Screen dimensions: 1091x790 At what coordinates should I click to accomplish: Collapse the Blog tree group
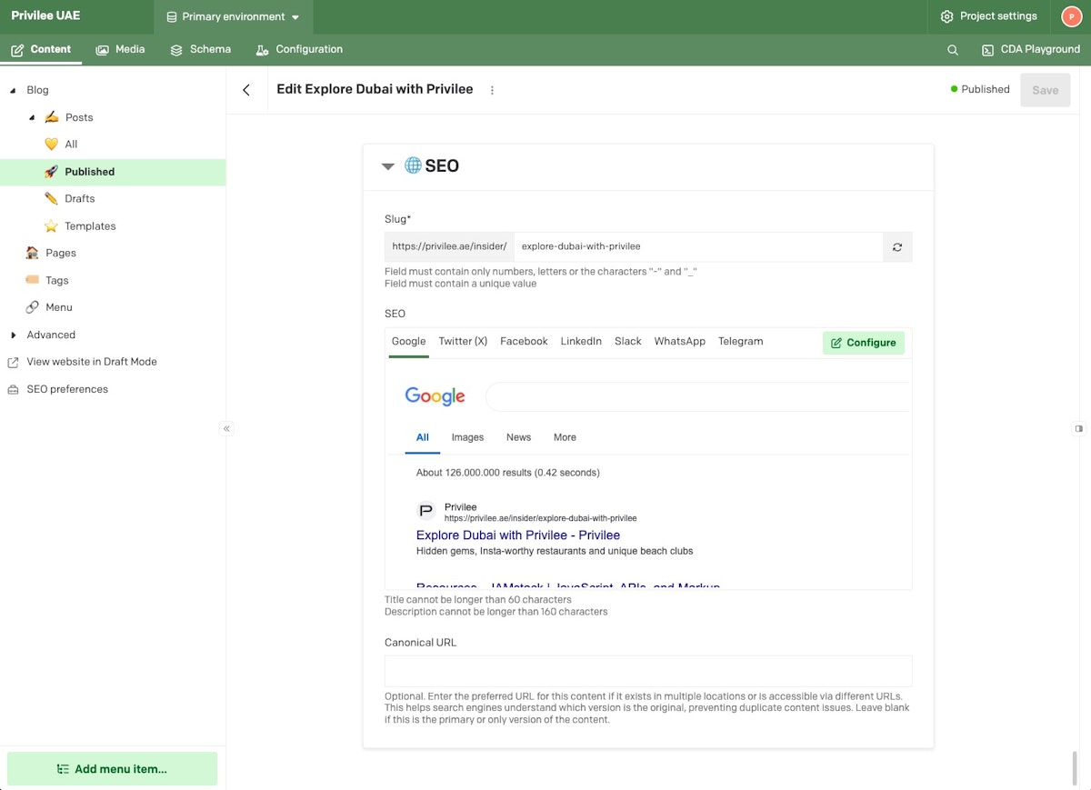pos(13,91)
